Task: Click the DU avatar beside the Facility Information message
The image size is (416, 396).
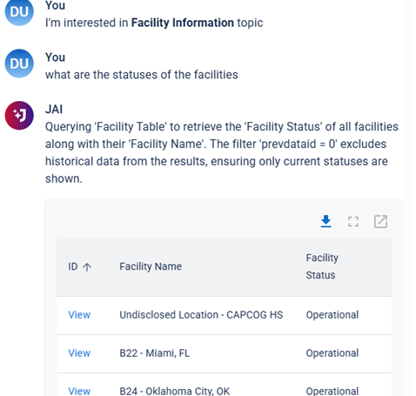Action: pos(19,12)
